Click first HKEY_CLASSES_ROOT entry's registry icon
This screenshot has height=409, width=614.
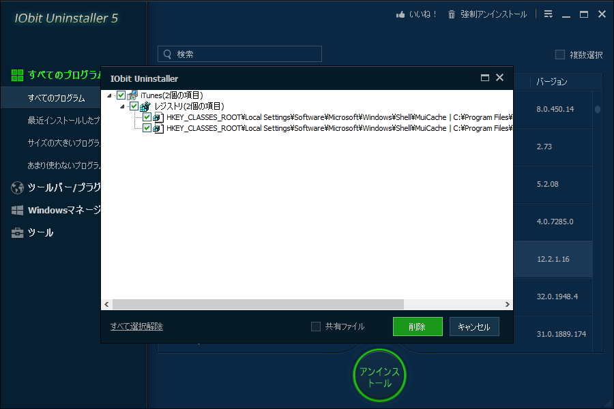point(158,117)
